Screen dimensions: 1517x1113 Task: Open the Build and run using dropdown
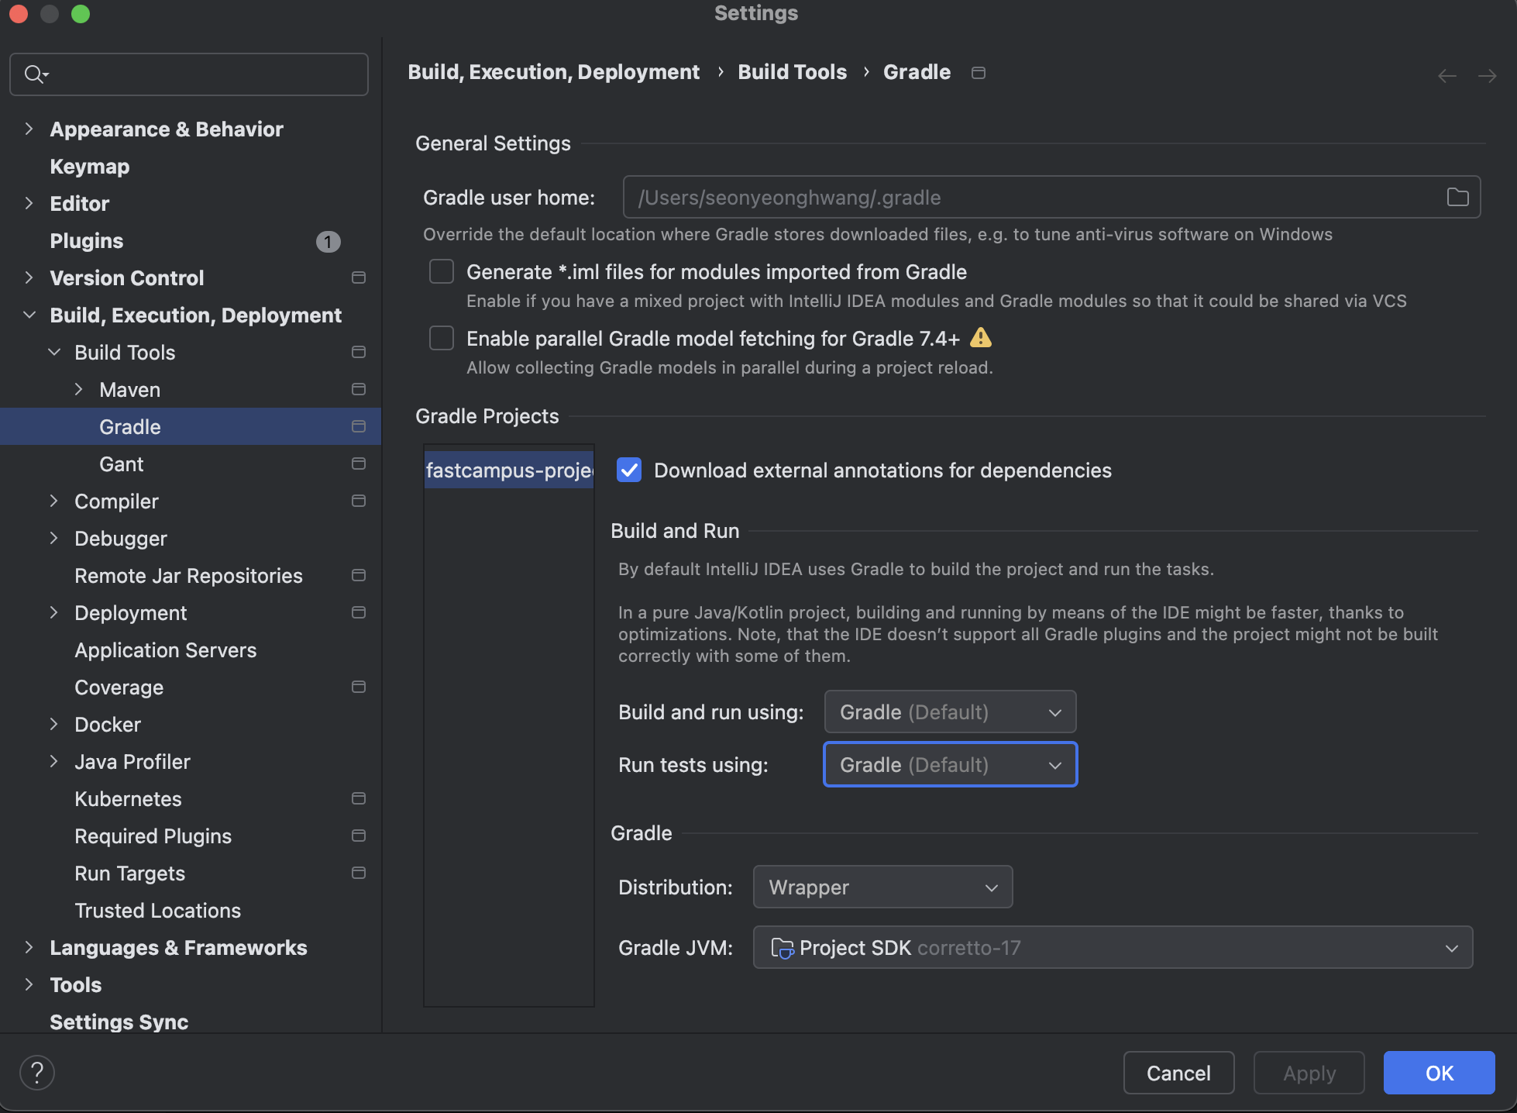coord(950,712)
